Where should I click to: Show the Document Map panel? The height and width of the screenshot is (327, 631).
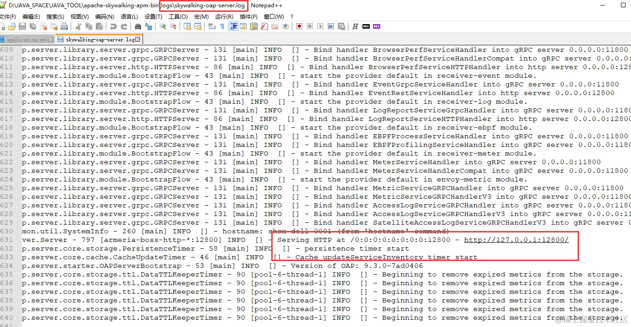[253, 26]
